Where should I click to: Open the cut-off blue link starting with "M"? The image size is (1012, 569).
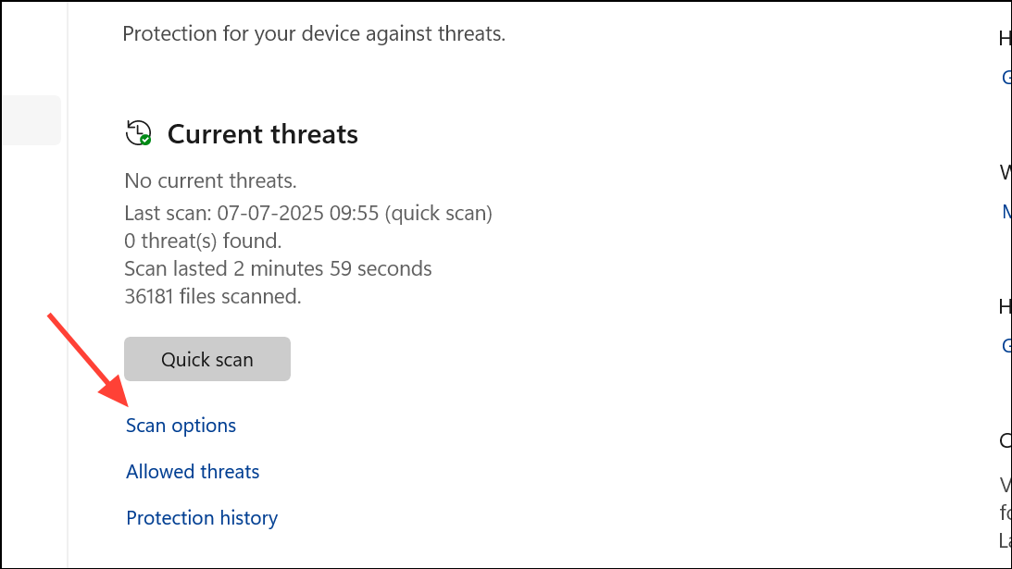(x=1006, y=212)
